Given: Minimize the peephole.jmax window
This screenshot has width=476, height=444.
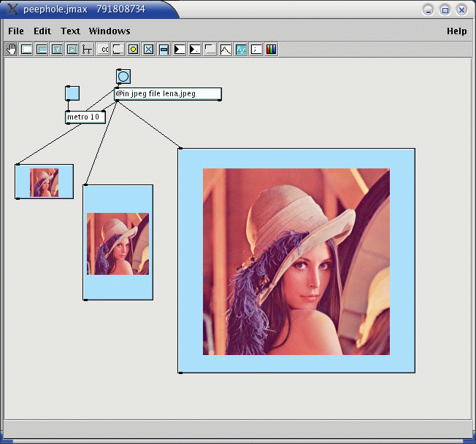Looking at the screenshot, I should [429, 10].
